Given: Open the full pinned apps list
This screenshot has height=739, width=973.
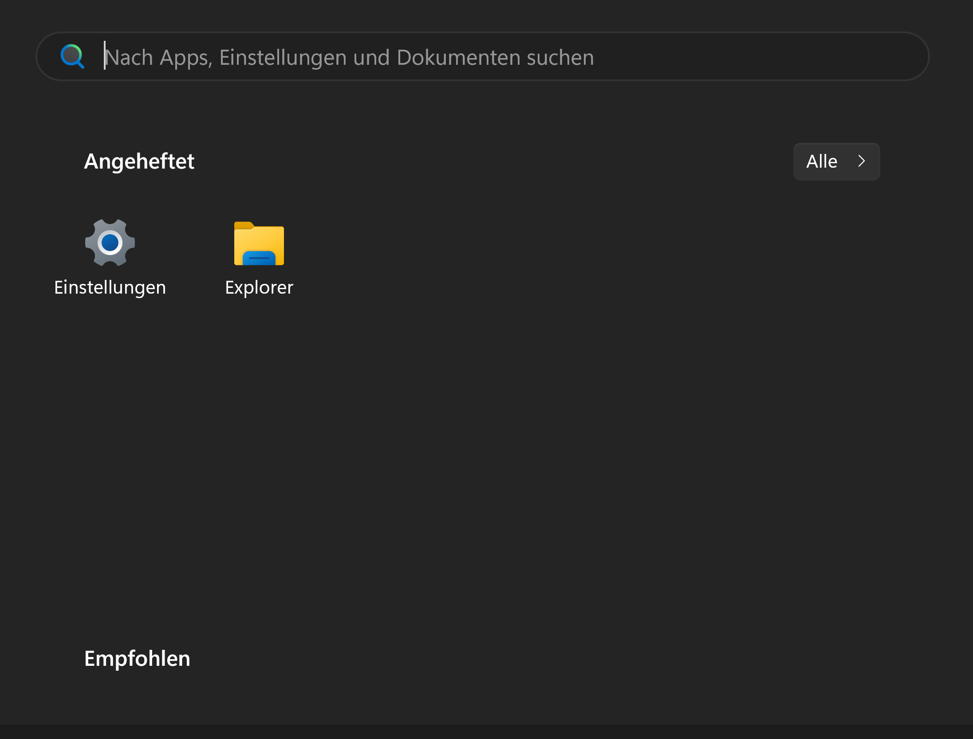Looking at the screenshot, I should (x=836, y=161).
